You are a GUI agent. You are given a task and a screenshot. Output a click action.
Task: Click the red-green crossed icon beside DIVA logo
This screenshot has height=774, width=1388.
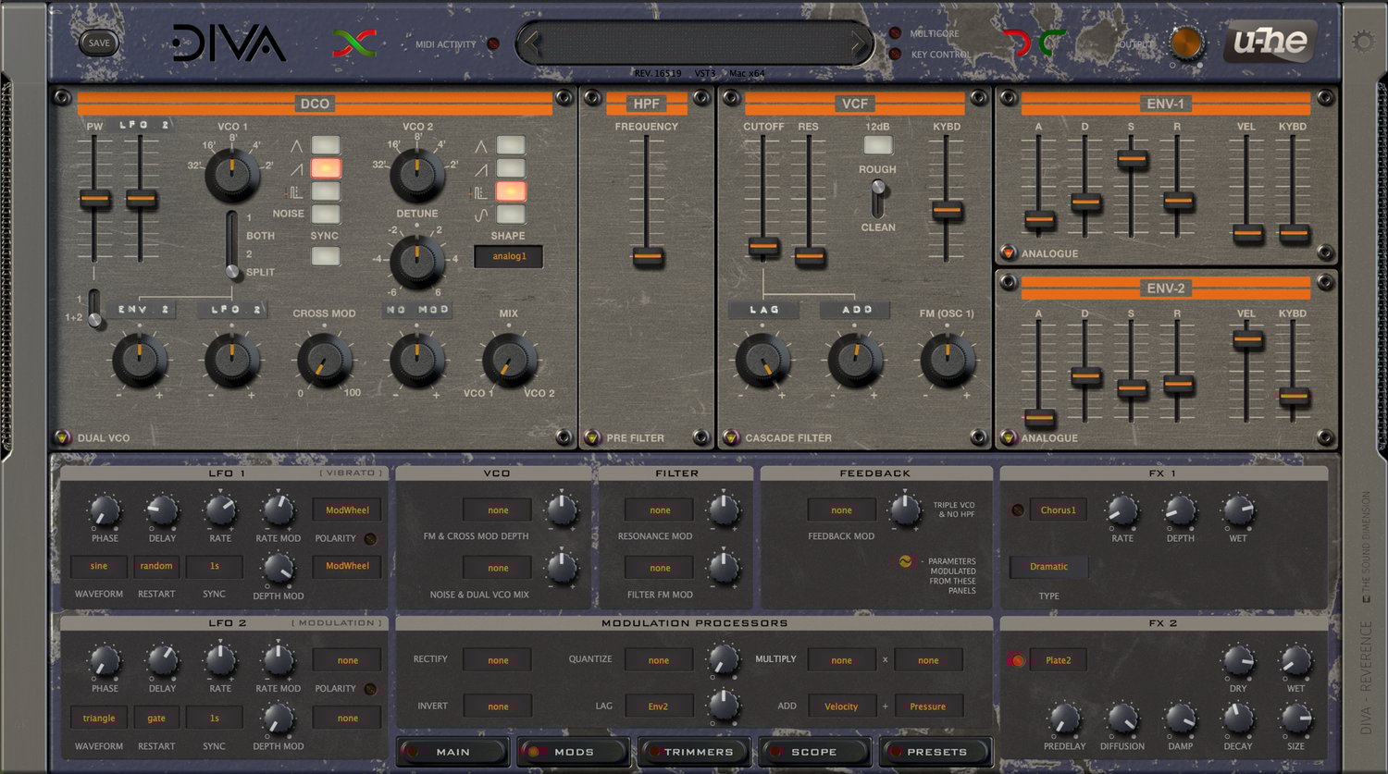(354, 43)
